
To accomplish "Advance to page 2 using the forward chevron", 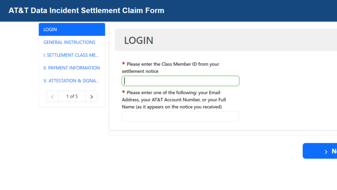I will click(91, 96).
